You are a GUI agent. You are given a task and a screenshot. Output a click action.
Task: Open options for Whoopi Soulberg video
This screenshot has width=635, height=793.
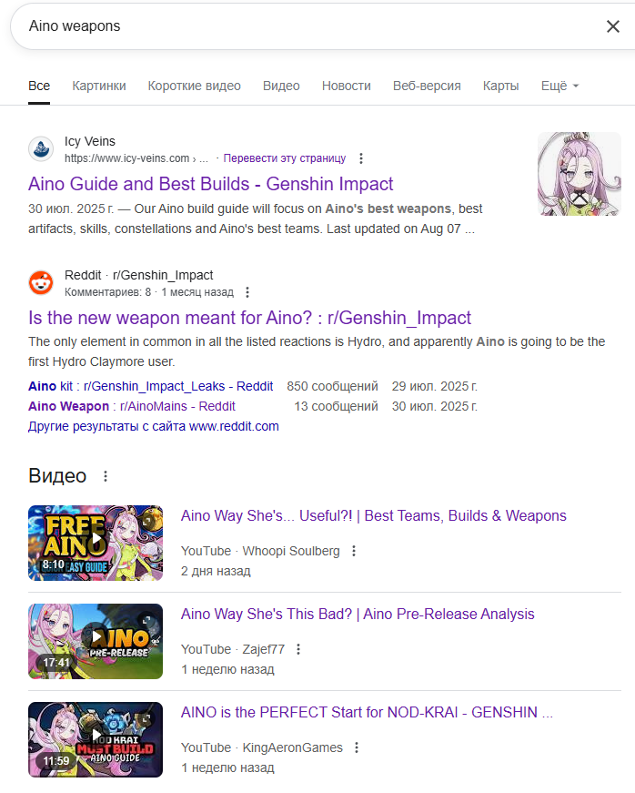coord(354,551)
